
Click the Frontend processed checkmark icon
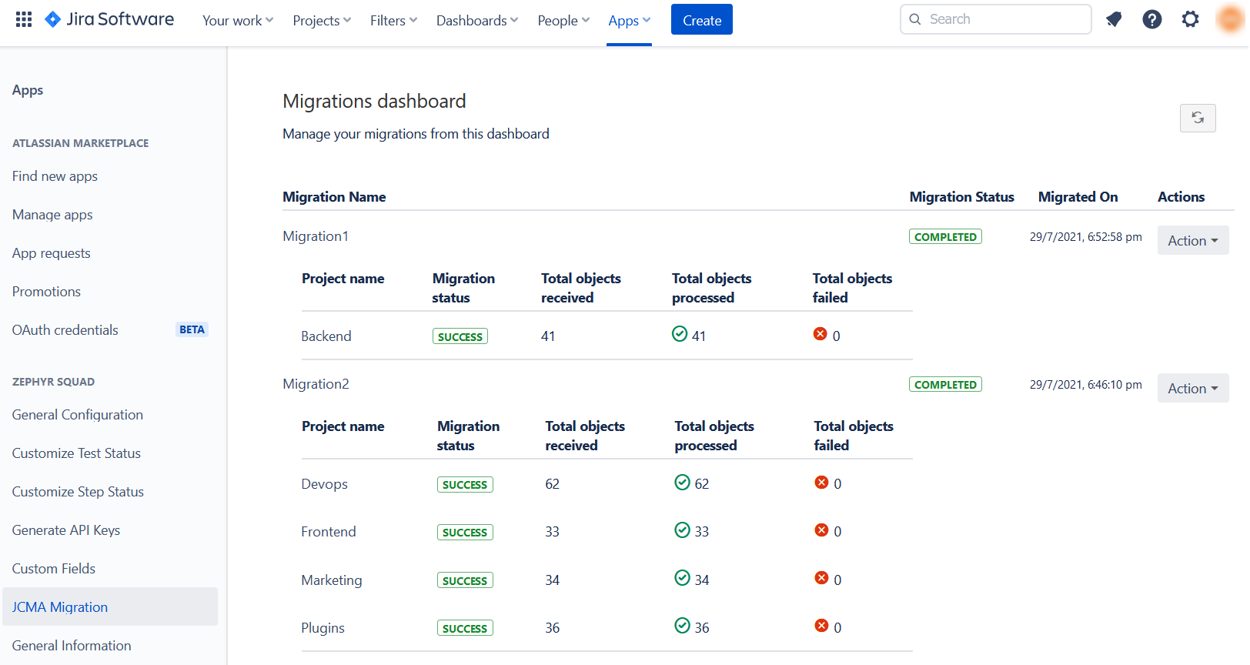pos(682,530)
